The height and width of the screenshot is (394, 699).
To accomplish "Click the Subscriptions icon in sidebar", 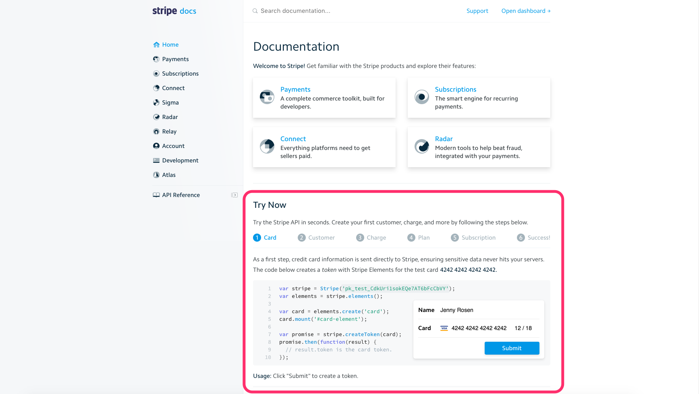I will [156, 74].
